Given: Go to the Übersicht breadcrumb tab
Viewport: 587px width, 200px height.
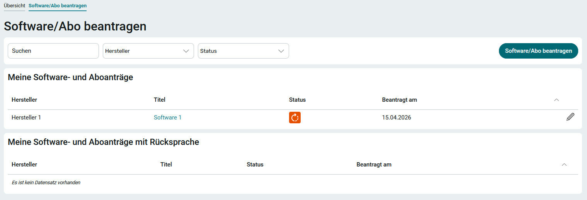Looking at the screenshot, I should pos(14,6).
